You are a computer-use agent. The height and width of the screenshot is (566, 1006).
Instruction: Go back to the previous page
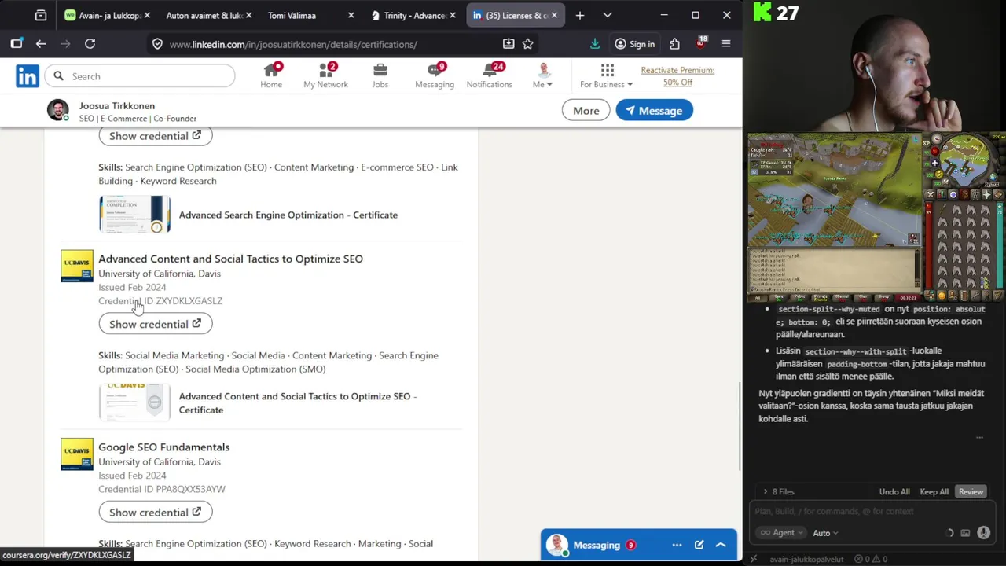(x=41, y=44)
